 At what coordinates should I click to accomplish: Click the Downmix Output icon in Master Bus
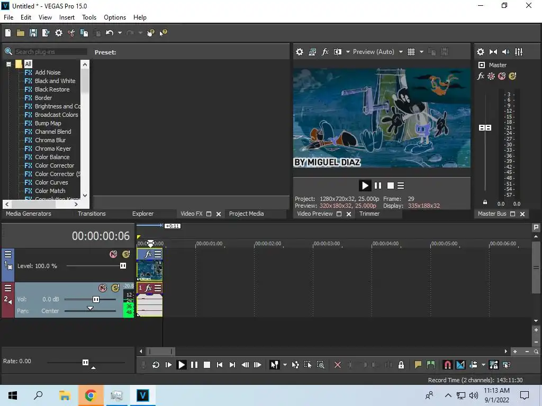493,52
